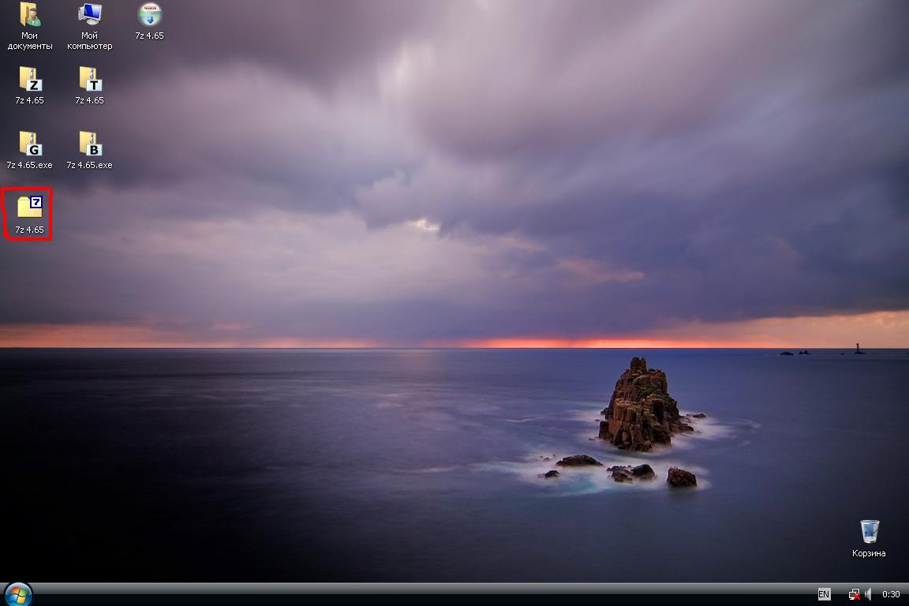Select the 7z 4.65.exe icon marked G
Image resolution: width=909 pixels, height=606 pixels.
[x=30, y=144]
